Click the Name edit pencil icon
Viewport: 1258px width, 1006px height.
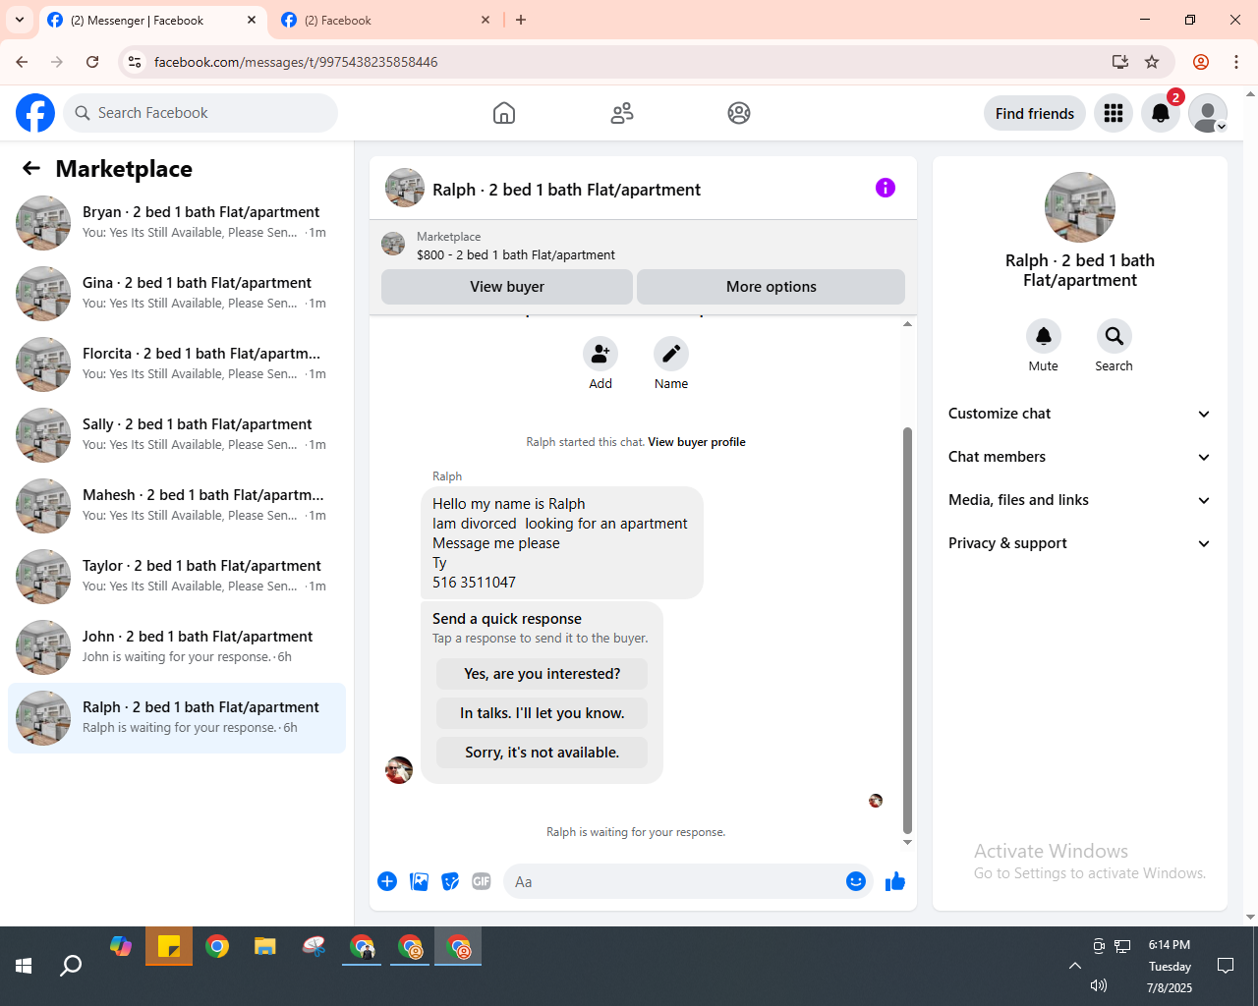coord(671,354)
